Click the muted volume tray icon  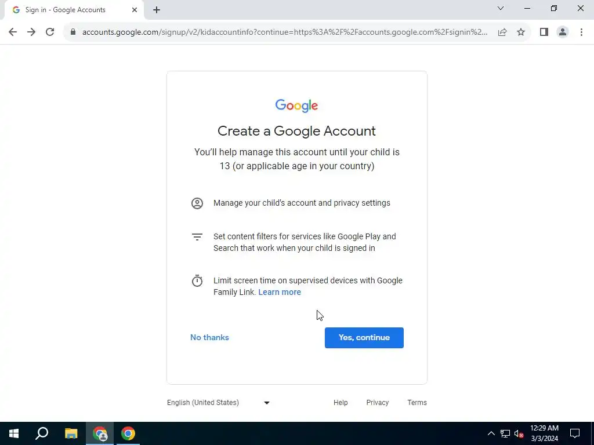519,433
